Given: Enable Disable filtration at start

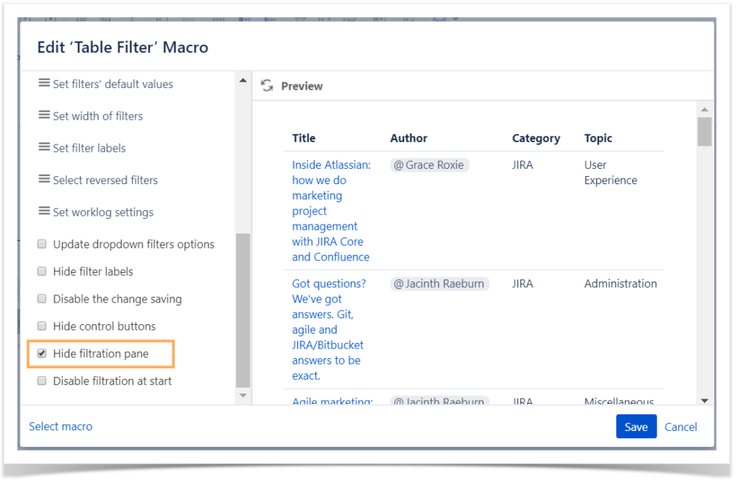Looking at the screenshot, I should 41,380.
